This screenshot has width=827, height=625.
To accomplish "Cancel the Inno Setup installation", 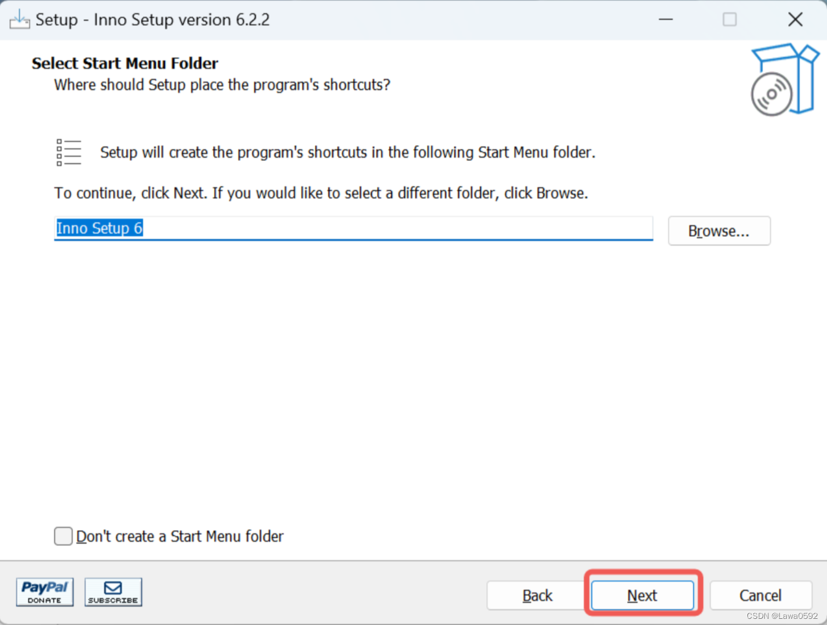I will click(760, 595).
